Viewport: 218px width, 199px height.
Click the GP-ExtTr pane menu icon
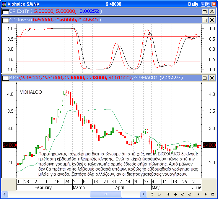point(6,12)
